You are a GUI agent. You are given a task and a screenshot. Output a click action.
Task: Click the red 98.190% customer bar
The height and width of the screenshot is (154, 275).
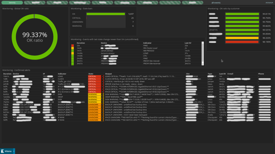click(242, 42)
